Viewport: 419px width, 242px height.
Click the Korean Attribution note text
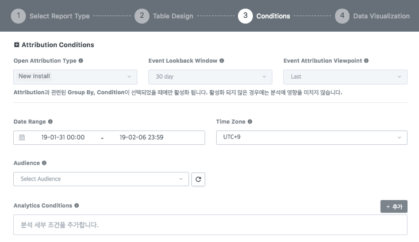click(178, 93)
